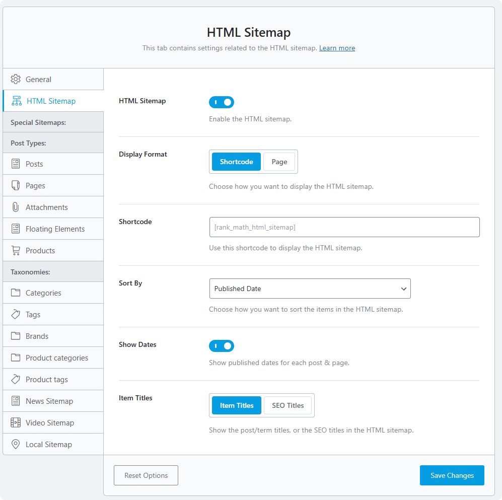The width and height of the screenshot is (502, 500).
Task: Click the Attachments paperclip icon
Action: 16,207
